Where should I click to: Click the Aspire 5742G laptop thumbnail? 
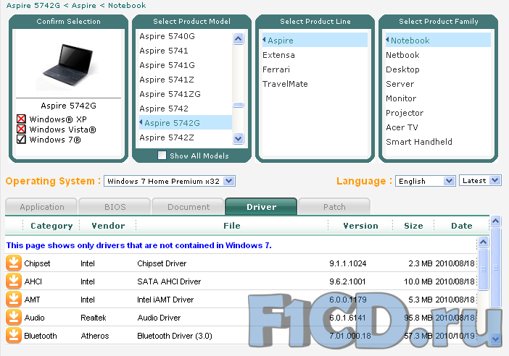click(69, 65)
